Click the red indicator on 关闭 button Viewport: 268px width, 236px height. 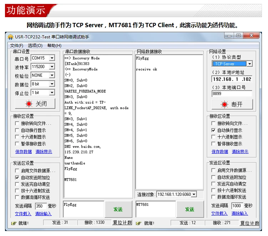click(x=29, y=104)
